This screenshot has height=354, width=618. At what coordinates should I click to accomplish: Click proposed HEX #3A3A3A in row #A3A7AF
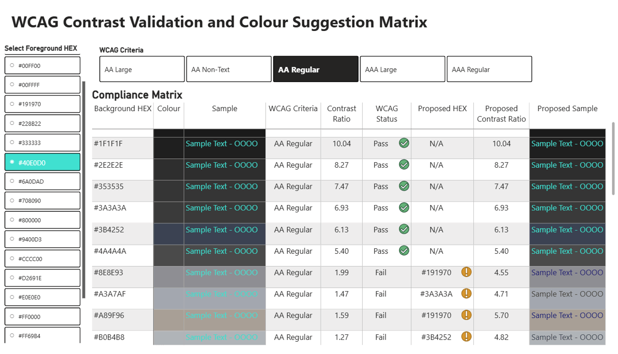pos(436,294)
